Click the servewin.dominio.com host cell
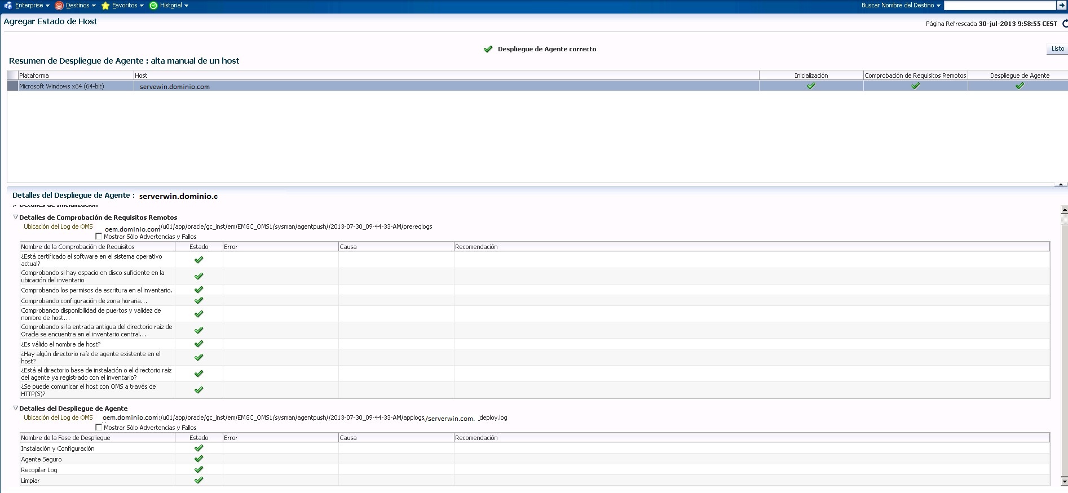Image resolution: width=1068 pixels, height=493 pixels. pos(175,87)
